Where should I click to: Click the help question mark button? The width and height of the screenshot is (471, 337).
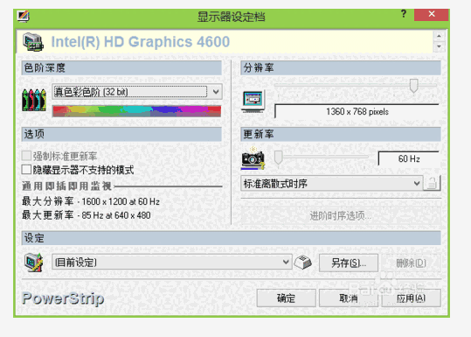pos(404,14)
